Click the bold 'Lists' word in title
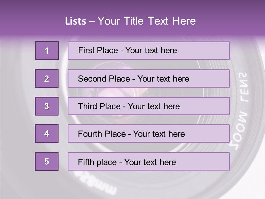 tap(75, 21)
